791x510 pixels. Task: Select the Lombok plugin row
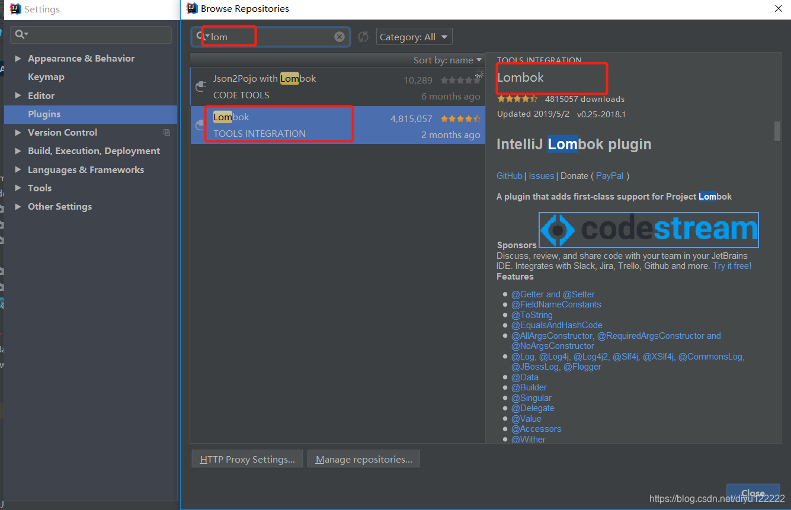point(338,125)
